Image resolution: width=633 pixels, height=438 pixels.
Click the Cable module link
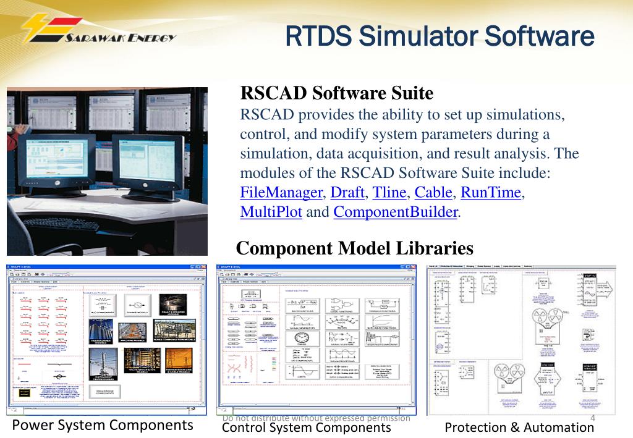click(433, 192)
